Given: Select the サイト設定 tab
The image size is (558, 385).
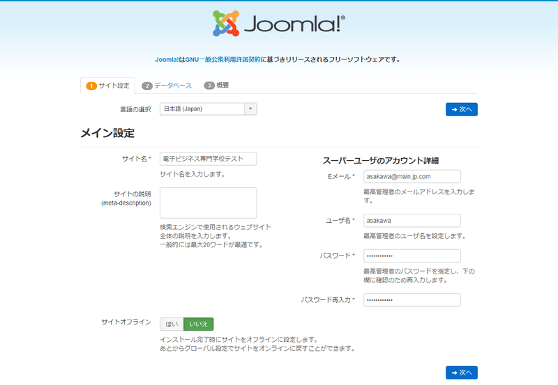Looking at the screenshot, I should pyautogui.click(x=114, y=86).
